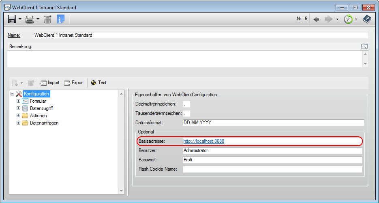Click into the Benutzer input field
Viewport: 379px width, 203px height.
[x=272, y=150]
